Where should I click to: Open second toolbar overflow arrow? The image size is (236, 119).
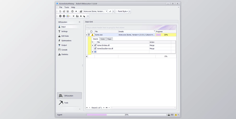(88, 16)
